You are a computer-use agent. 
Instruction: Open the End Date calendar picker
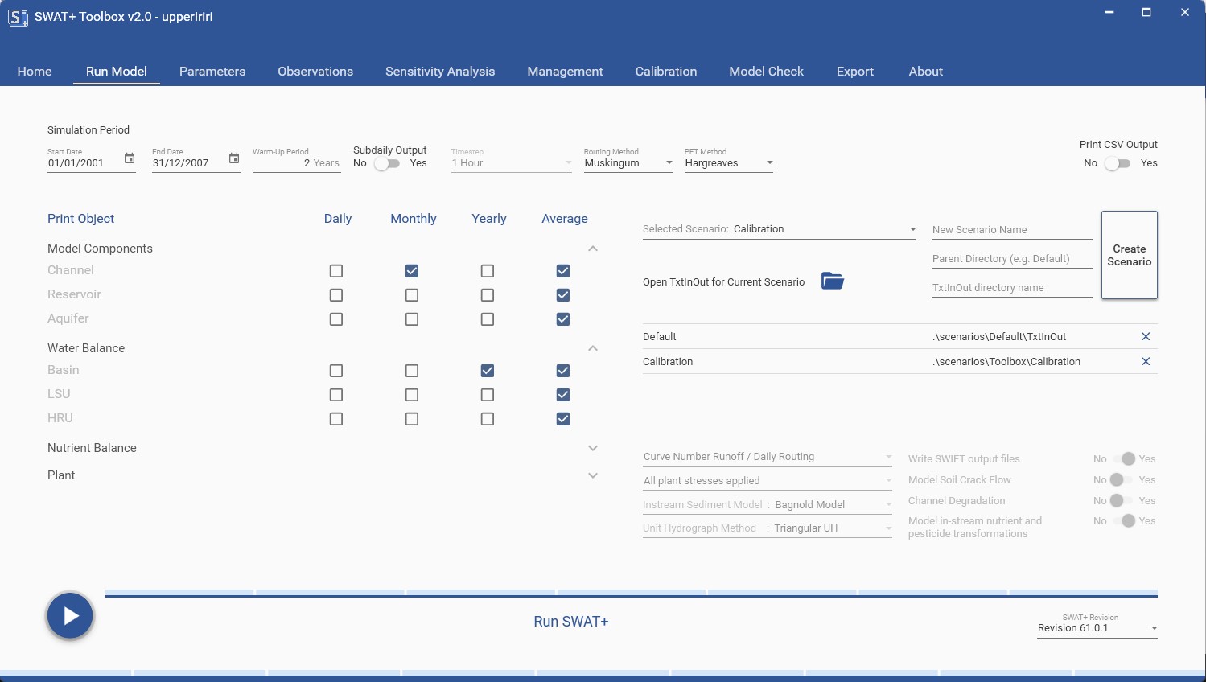[234, 158]
